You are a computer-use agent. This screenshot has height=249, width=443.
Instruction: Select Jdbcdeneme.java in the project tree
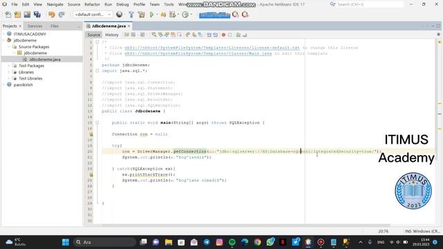click(x=44, y=59)
